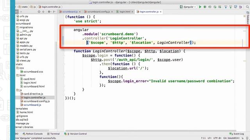Open views.py in the project tree

point(23,61)
